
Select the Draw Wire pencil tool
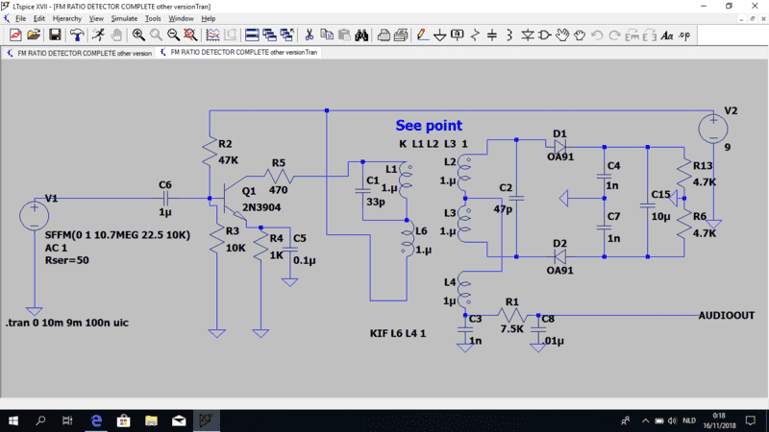point(420,36)
